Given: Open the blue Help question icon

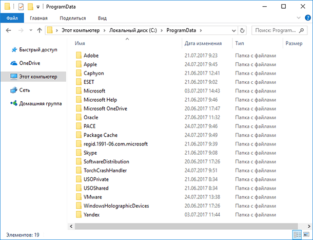Looking at the screenshot, I should (308, 18).
